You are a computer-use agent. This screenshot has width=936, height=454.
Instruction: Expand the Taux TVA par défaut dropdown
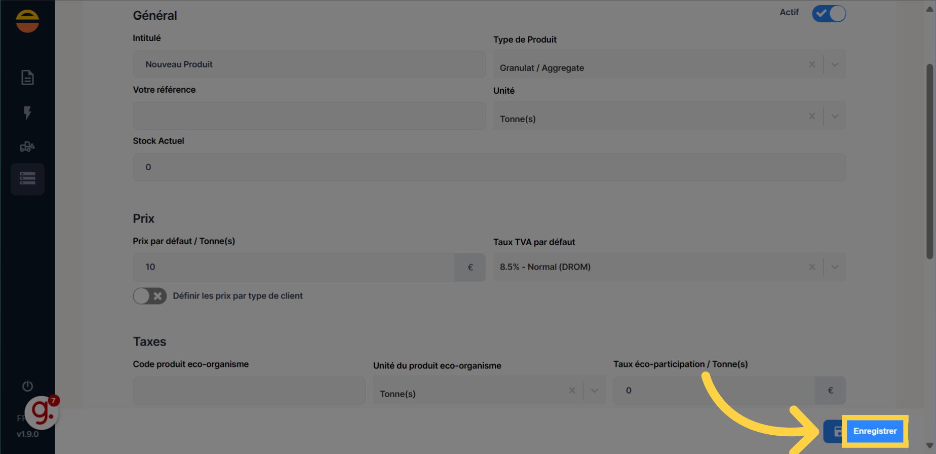[x=835, y=267]
